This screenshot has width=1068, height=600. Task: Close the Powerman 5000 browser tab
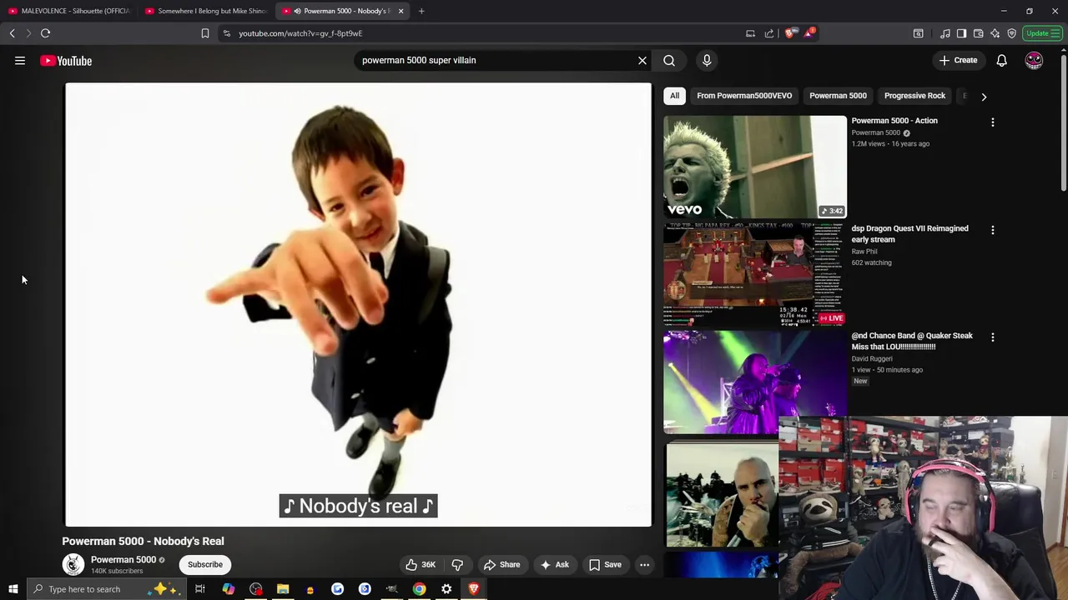[400, 11]
